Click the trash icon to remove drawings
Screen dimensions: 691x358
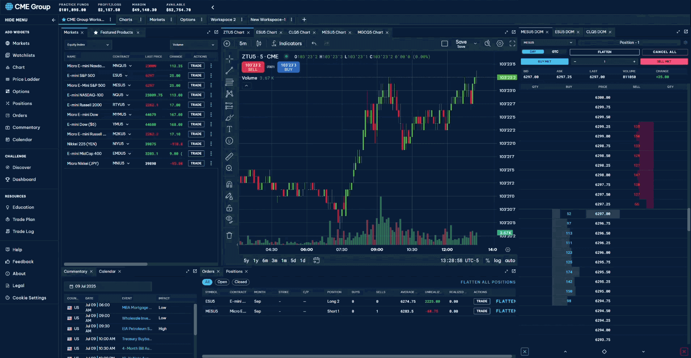[x=229, y=235]
